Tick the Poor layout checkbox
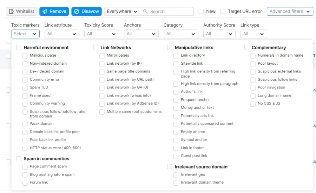Screen dimensions: 316x193 (x=253, y=64)
